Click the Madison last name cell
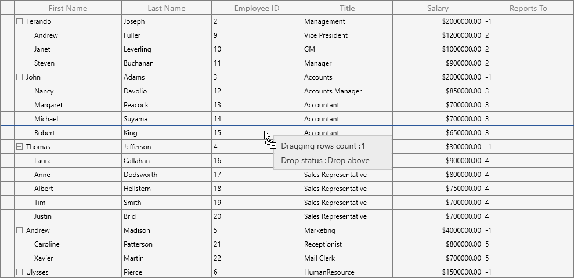 [x=167, y=230]
